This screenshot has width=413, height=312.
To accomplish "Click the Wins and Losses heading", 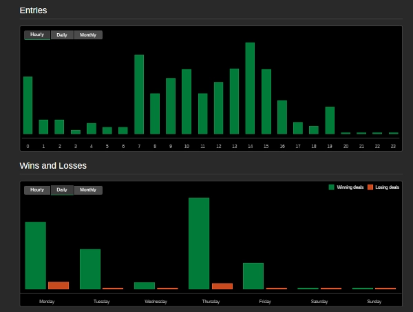I will click(53, 166).
